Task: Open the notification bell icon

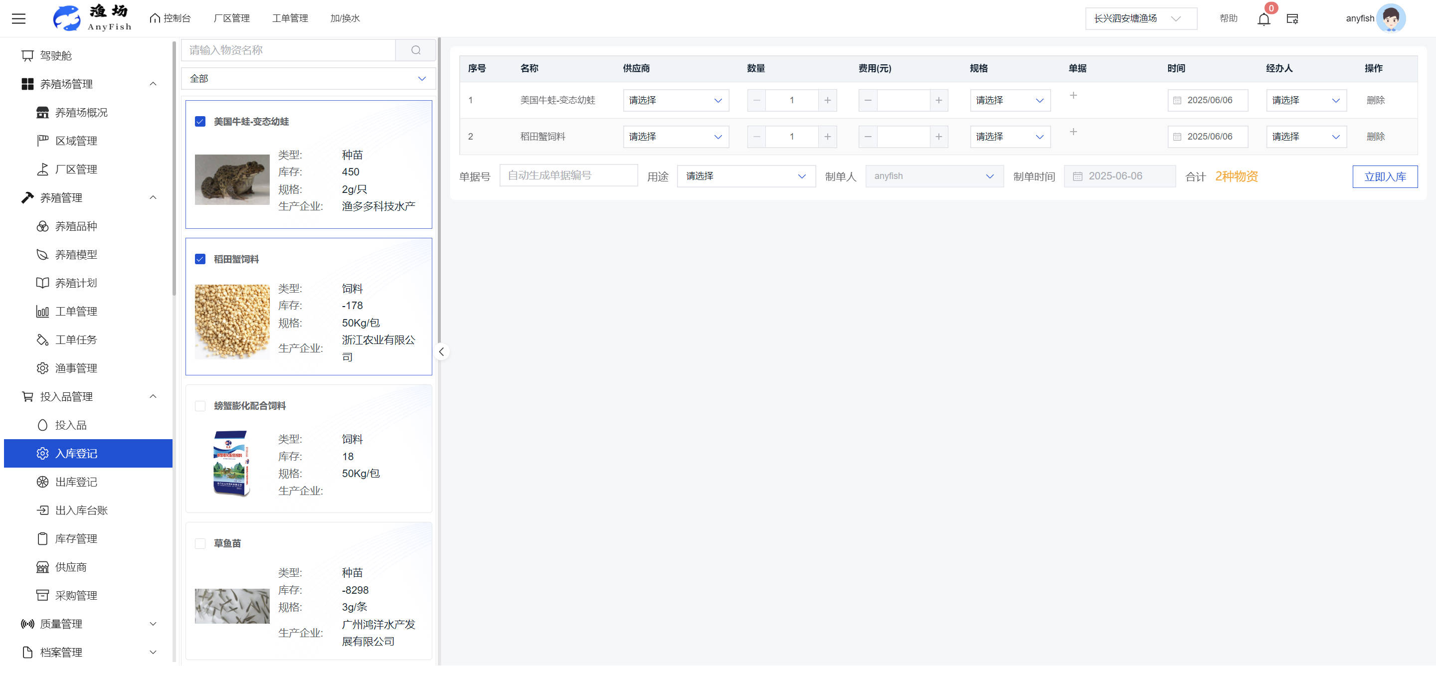Action: point(1263,19)
